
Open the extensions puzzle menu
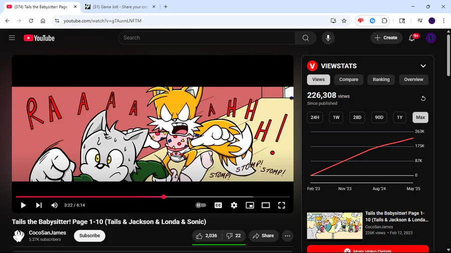(x=384, y=20)
